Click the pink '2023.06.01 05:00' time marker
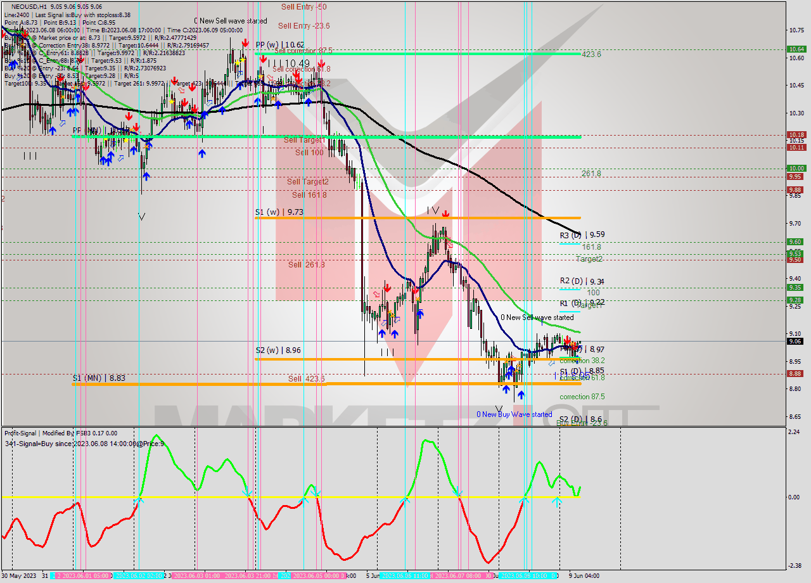Image resolution: width=811 pixels, height=583 pixels. 83,576
